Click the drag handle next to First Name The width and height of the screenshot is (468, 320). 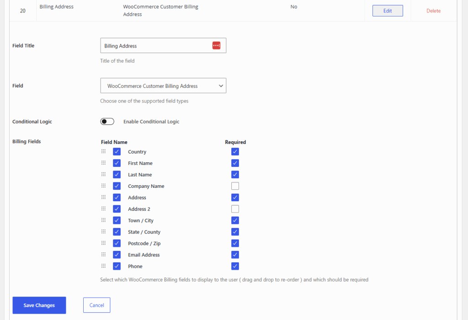103,163
